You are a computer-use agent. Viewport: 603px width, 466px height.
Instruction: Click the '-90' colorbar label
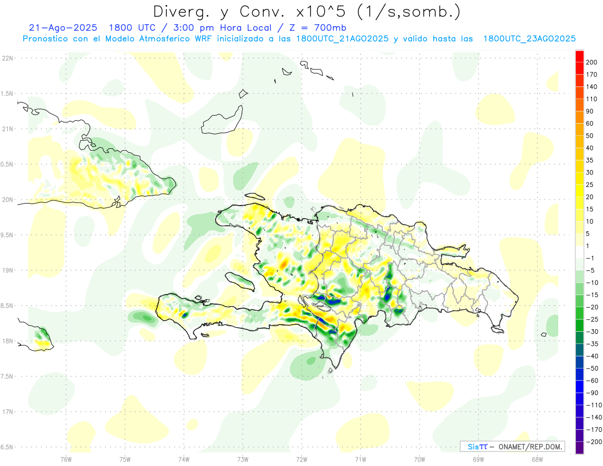tap(592, 393)
